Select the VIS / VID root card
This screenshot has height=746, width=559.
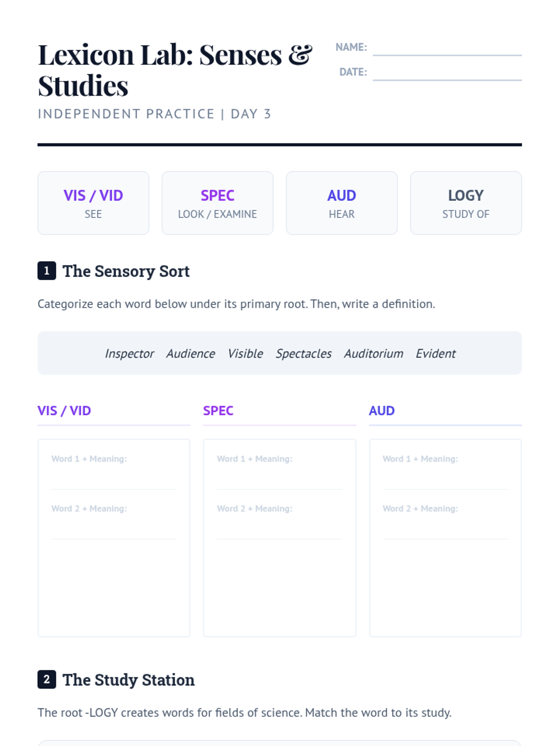tap(93, 203)
